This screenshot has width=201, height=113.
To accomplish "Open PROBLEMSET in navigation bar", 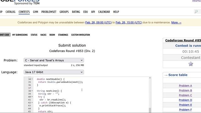I will (x=49, y=12).
